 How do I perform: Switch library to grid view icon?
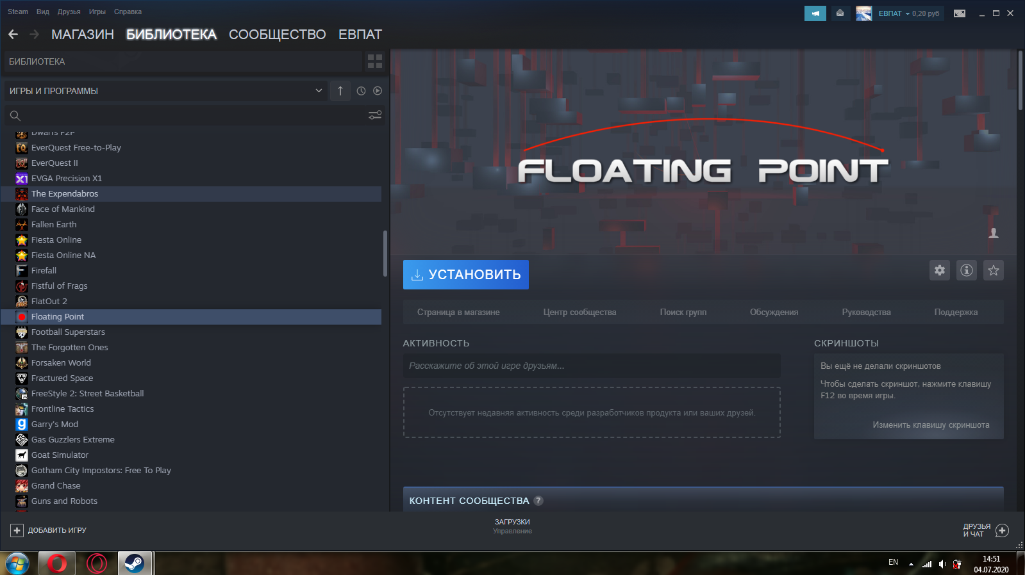[x=375, y=61]
